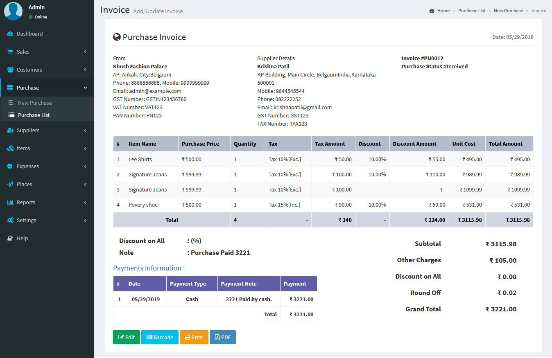The image size is (552, 358).
Task: Click the PDF export button
Action: tap(223, 337)
